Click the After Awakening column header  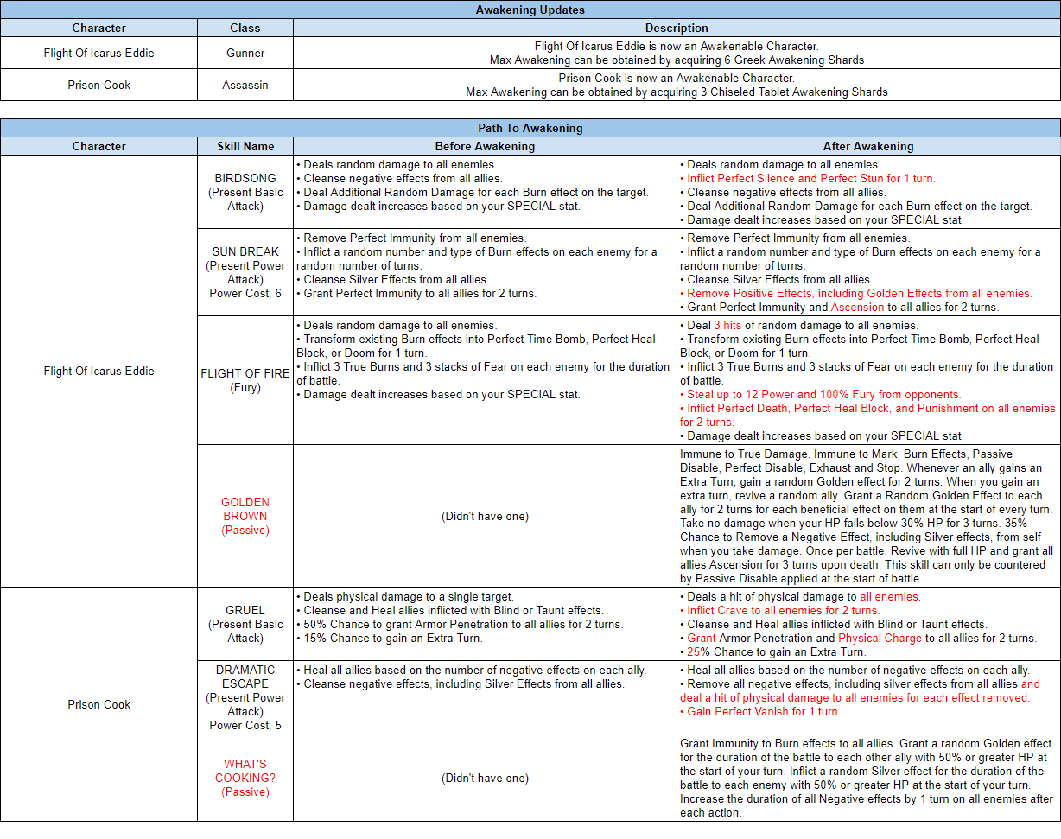click(x=867, y=146)
